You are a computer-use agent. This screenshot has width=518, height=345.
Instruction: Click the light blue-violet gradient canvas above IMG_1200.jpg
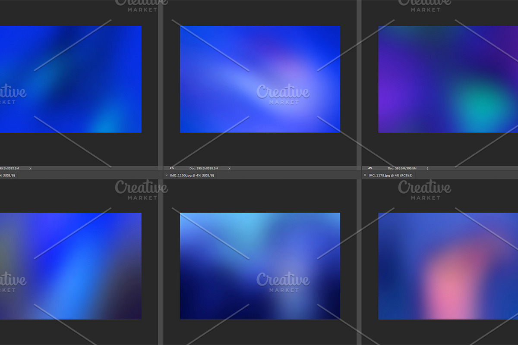point(260,79)
